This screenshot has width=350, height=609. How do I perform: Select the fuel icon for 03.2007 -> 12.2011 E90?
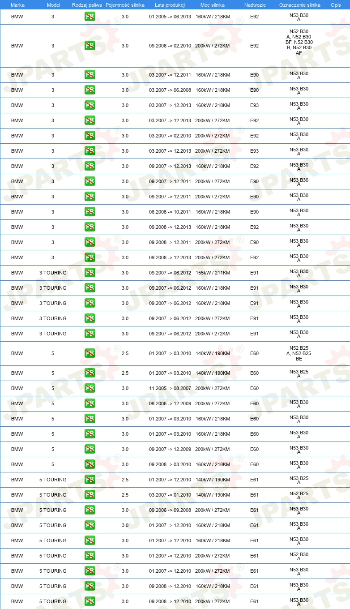coord(90,75)
